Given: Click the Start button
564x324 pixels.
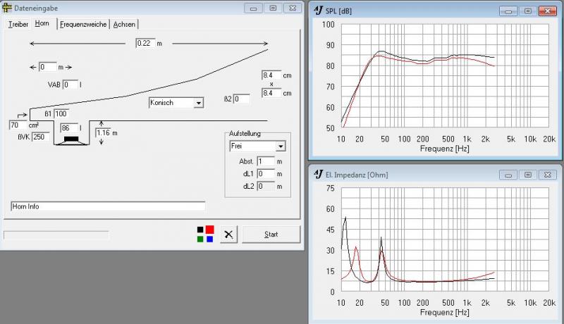Looking at the screenshot, I should tap(271, 235).
